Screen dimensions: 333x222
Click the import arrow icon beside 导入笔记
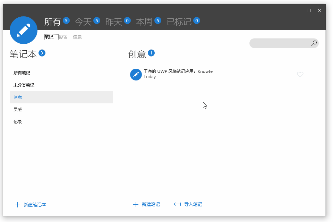[177, 204]
